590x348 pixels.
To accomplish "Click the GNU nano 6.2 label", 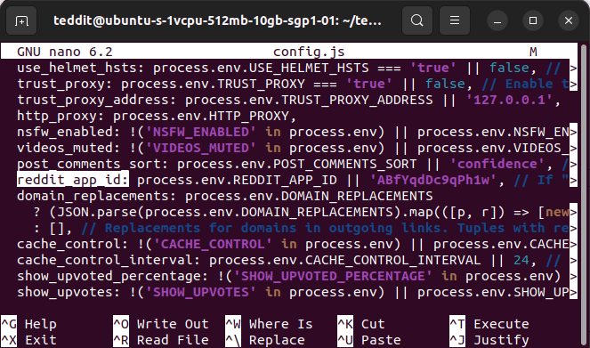I will coord(65,52).
